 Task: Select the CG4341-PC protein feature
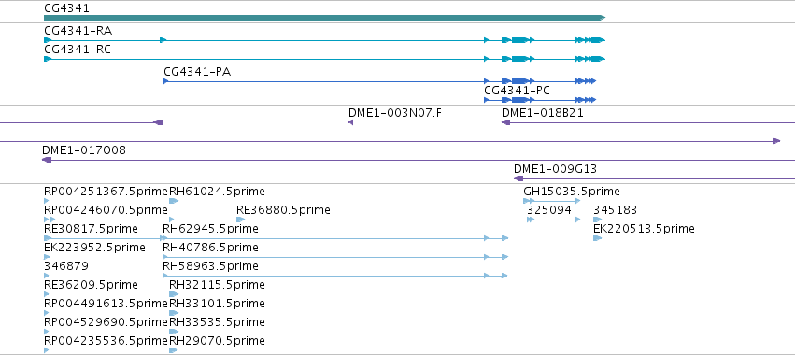coord(540,100)
